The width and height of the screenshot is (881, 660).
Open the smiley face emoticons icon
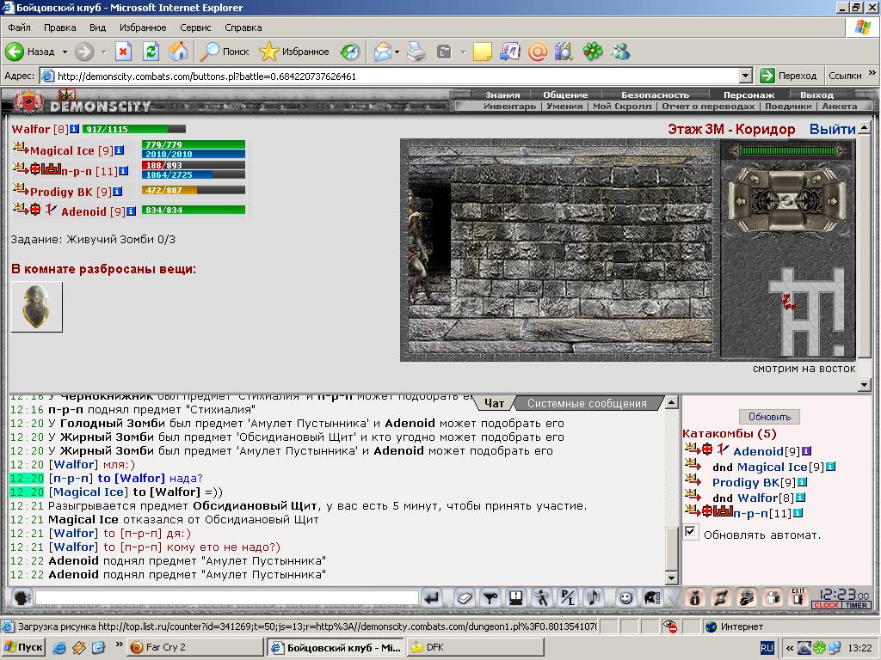coord(625,598)
